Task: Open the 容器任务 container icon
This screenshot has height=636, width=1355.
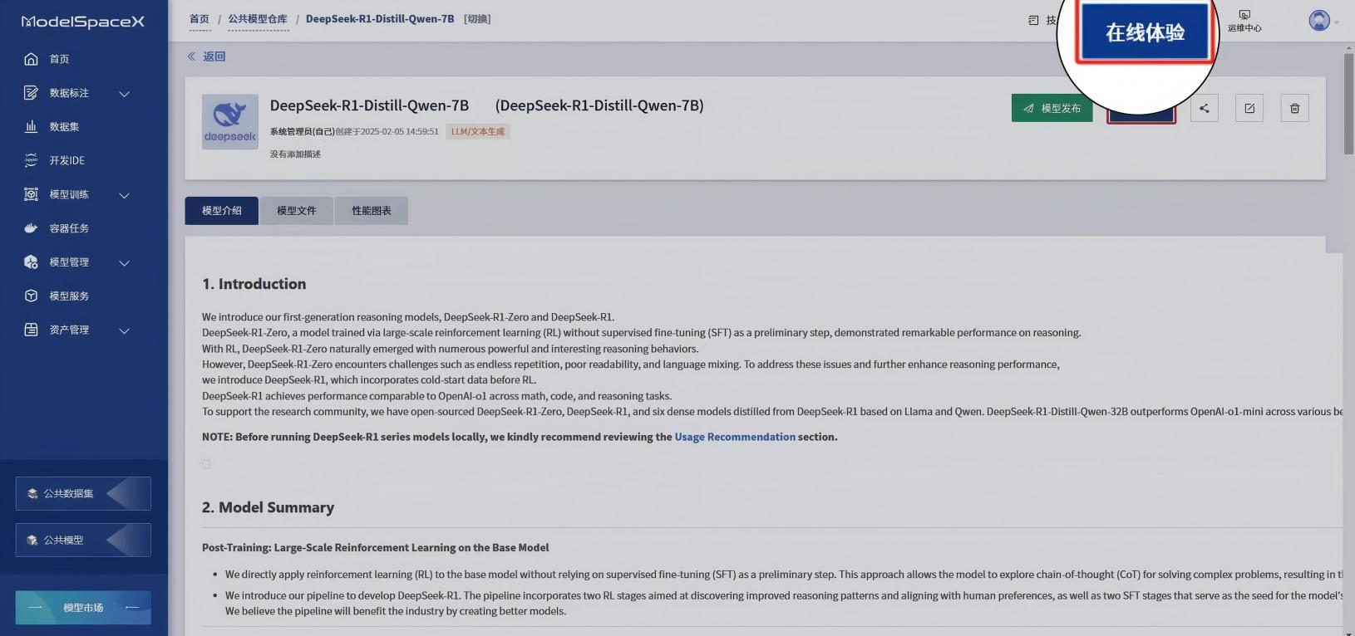Action: tap(31, 228)
